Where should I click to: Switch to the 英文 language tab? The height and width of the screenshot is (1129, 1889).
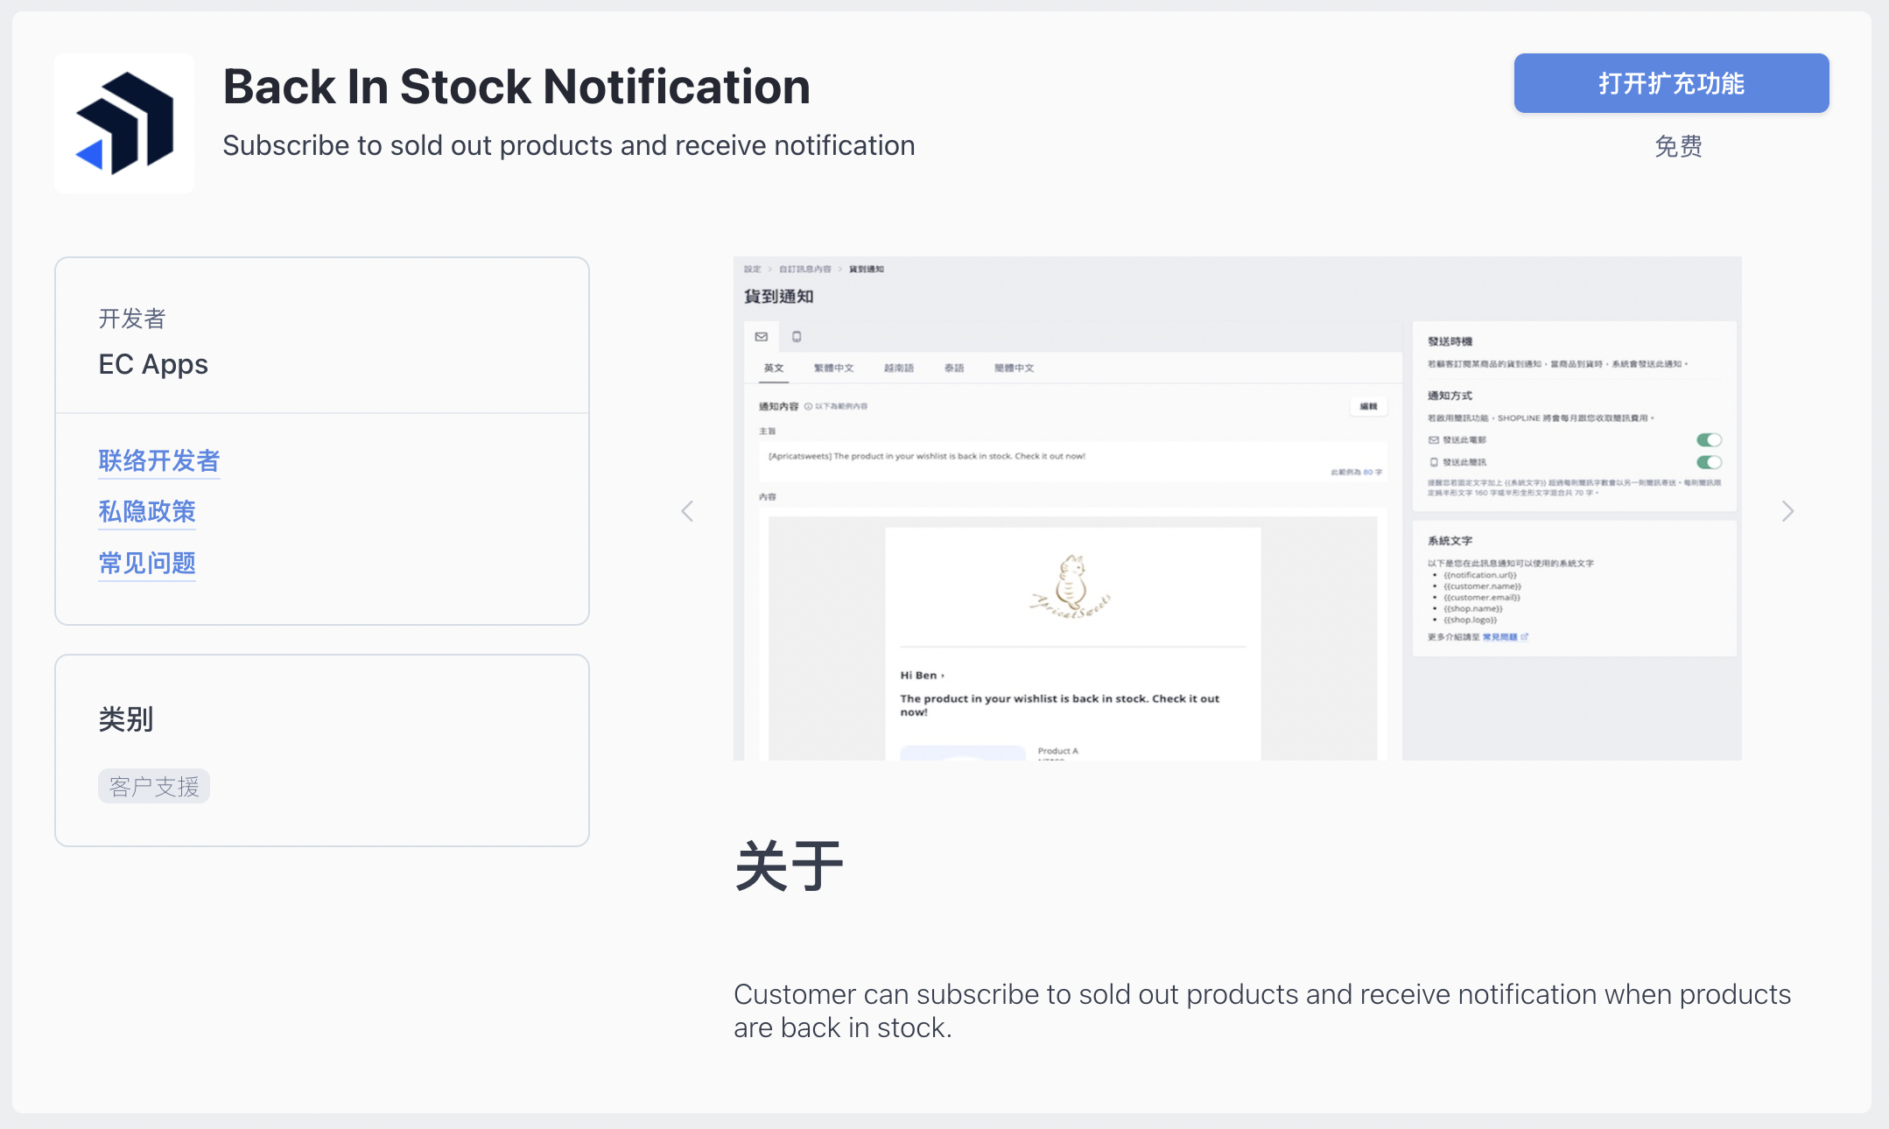pyautogui.click(x=774, y=368)
